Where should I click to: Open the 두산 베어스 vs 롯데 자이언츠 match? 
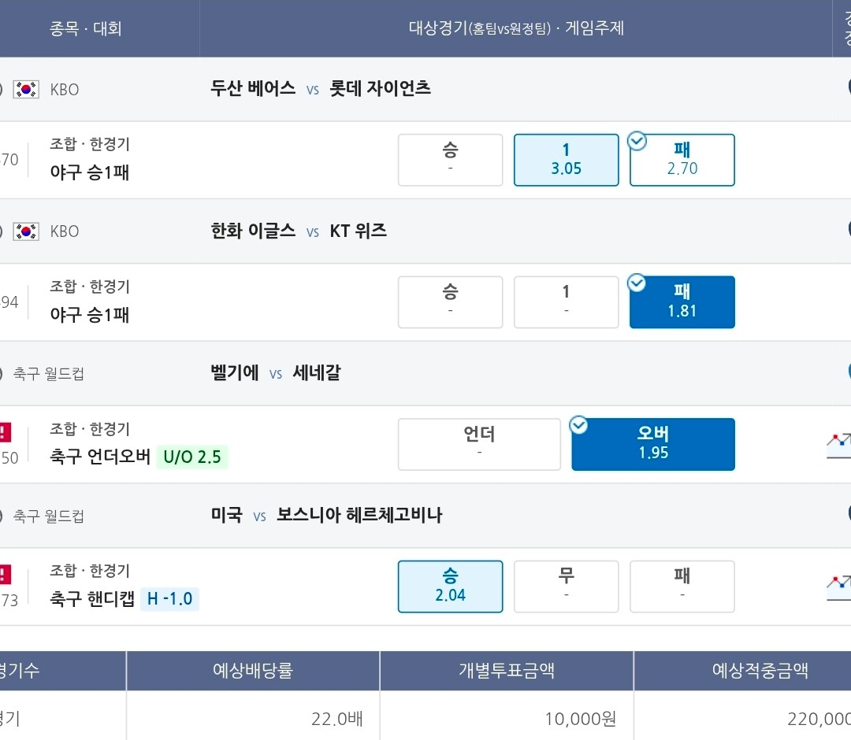[x=321, y=88]
